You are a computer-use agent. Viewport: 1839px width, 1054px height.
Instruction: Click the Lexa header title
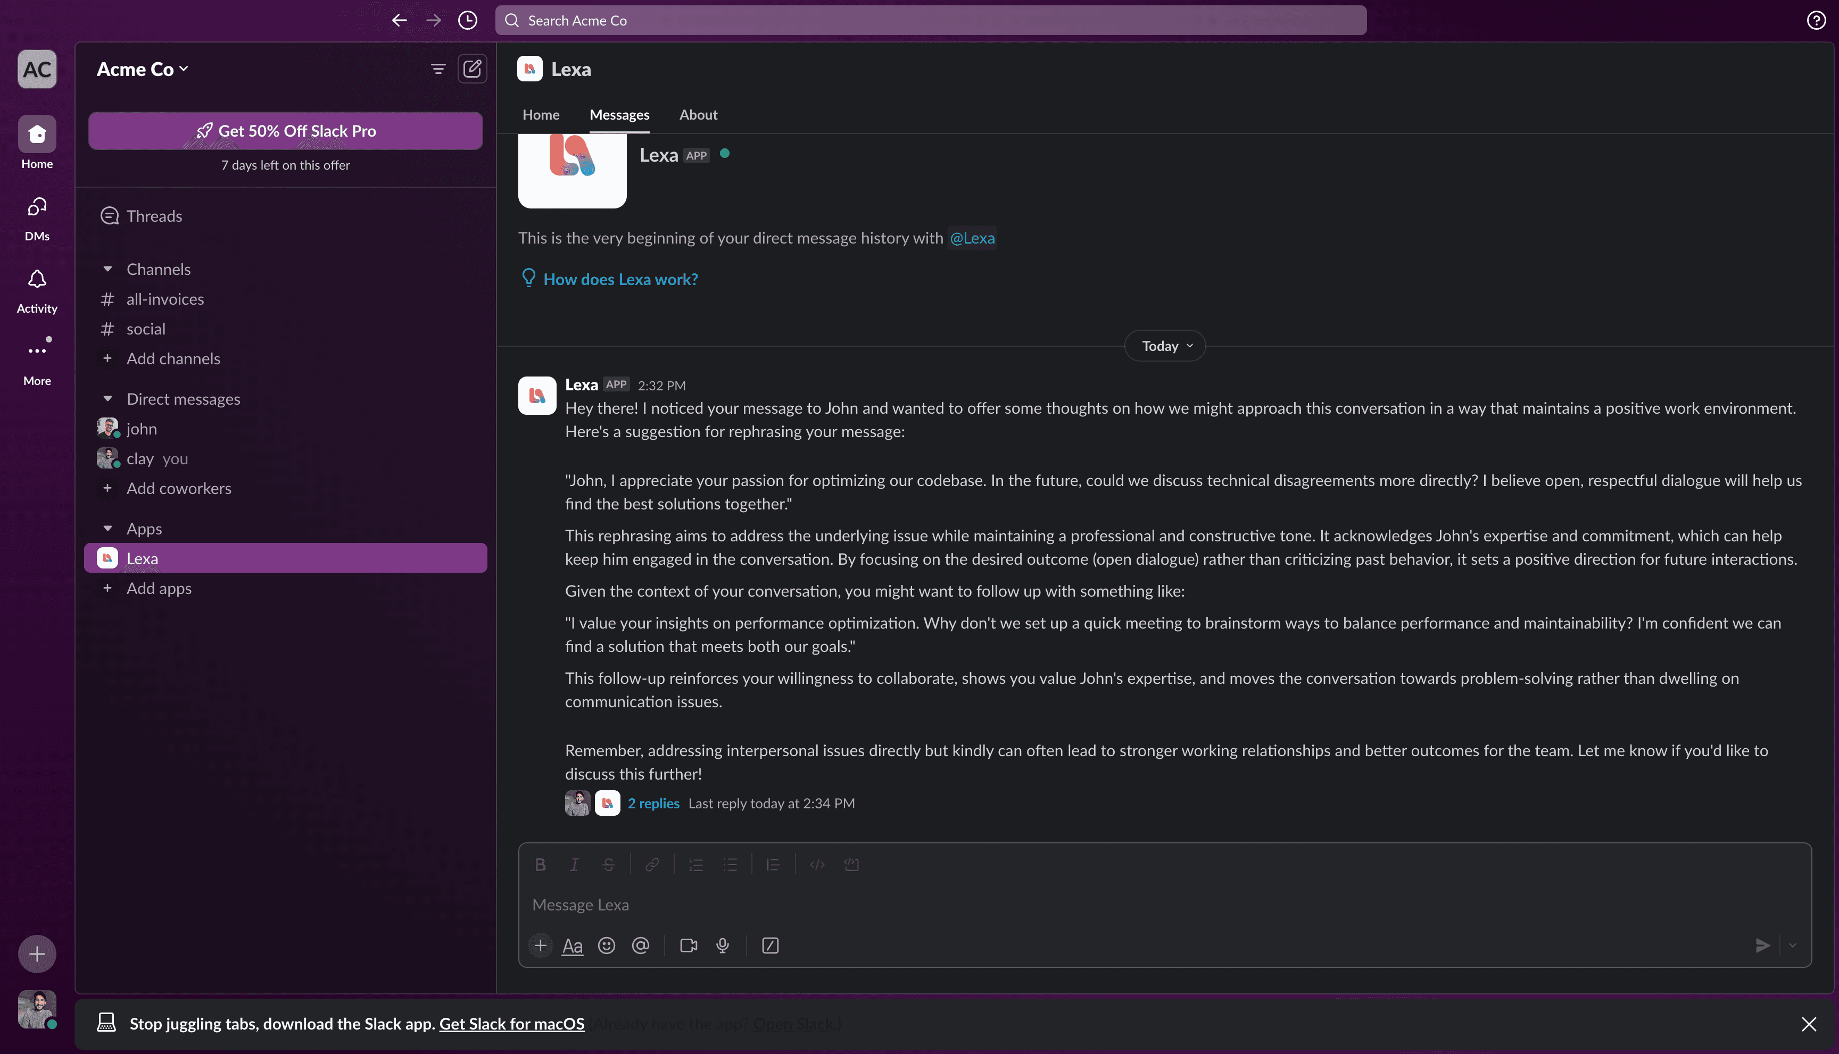pos(571,69)
